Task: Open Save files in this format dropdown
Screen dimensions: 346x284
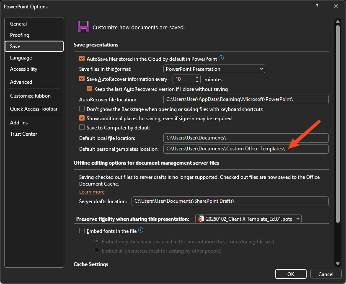Action: tap(214, 69)
